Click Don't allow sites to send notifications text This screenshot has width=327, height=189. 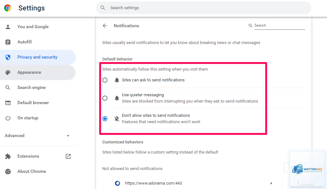156,116
